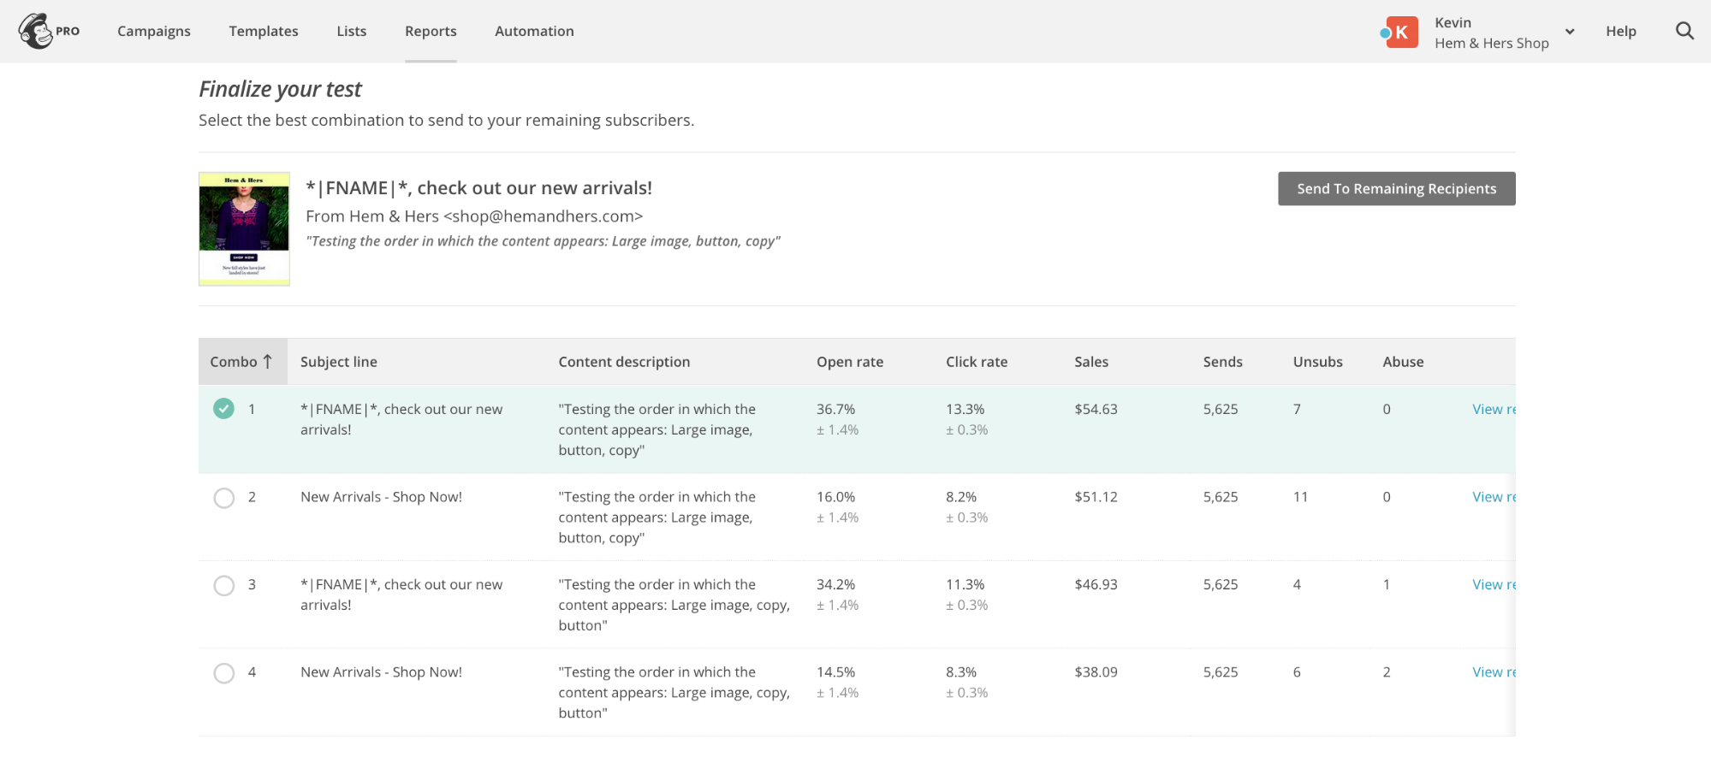1711x769 pixels.
Task: Open the Automation menu
Action: [534, 31]
